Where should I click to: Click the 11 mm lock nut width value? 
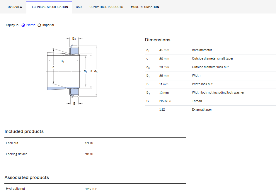click(x=164, y=84)
